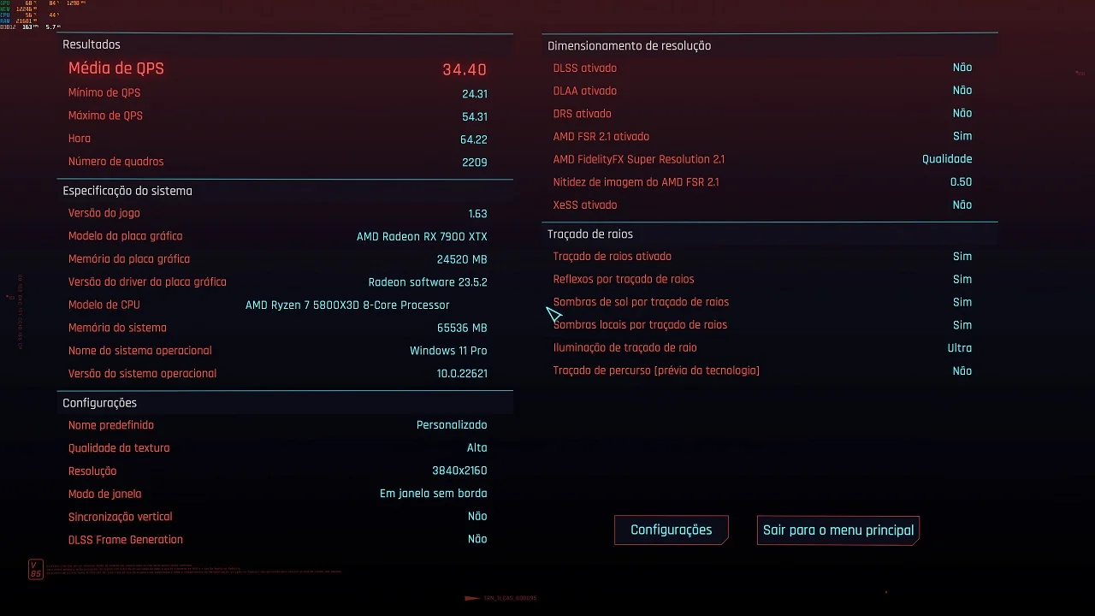Click the DLSS ativado label
This screenshot has width=1095, height=616.
[x=585, y=68]
